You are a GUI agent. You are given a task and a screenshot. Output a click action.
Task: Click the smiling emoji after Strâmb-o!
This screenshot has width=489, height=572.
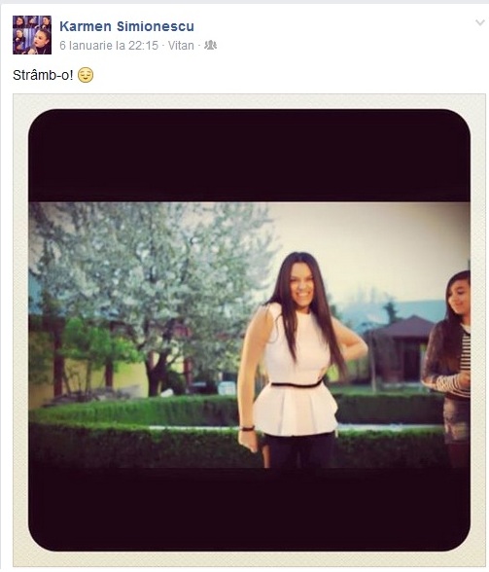(86, 75)
